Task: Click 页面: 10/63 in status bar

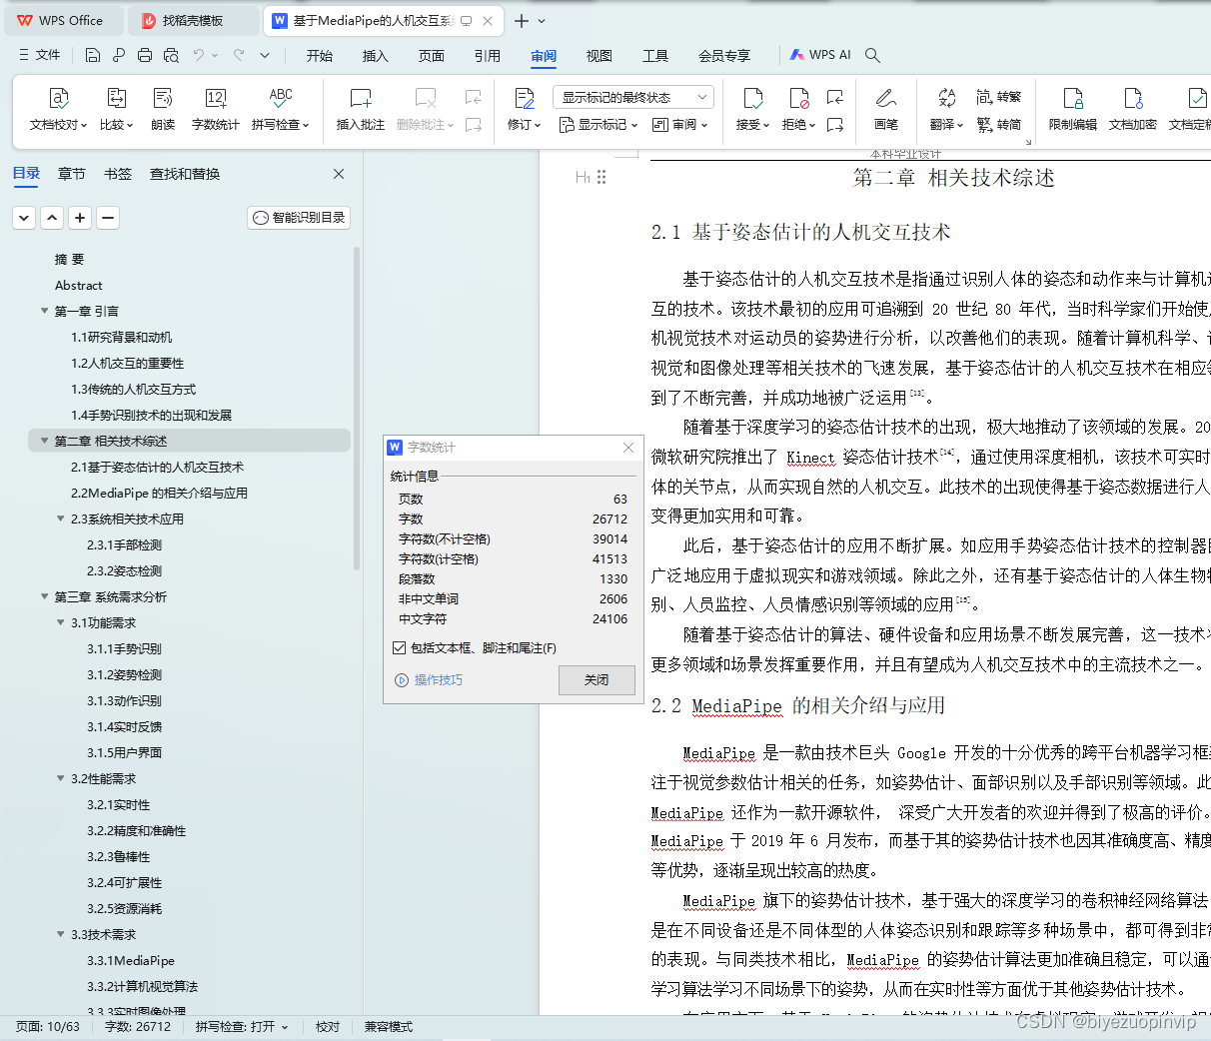Action: click(x=48, y=1027)
